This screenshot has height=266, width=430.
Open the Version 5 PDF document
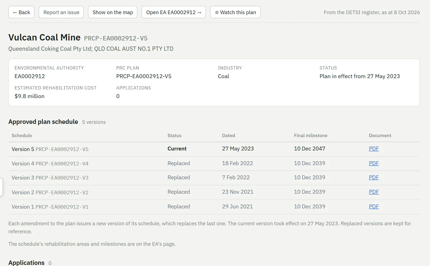[x=374, y=149]
